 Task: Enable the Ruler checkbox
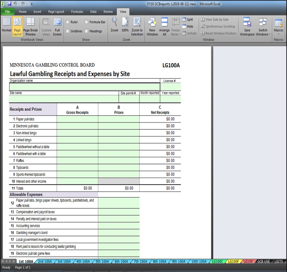68,22
